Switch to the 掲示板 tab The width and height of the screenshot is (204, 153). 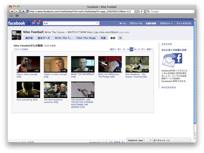[29, 38]
